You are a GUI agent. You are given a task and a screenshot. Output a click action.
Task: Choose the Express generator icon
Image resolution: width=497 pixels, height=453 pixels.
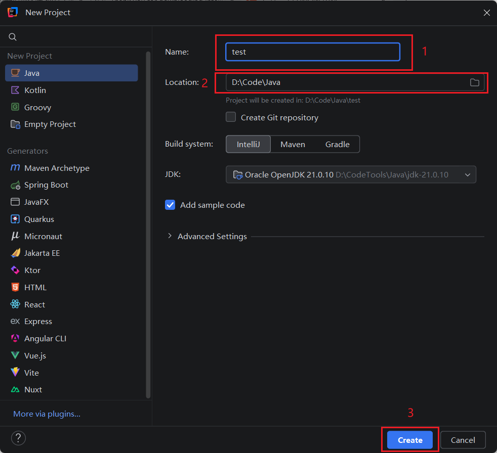tap(15, 322)
